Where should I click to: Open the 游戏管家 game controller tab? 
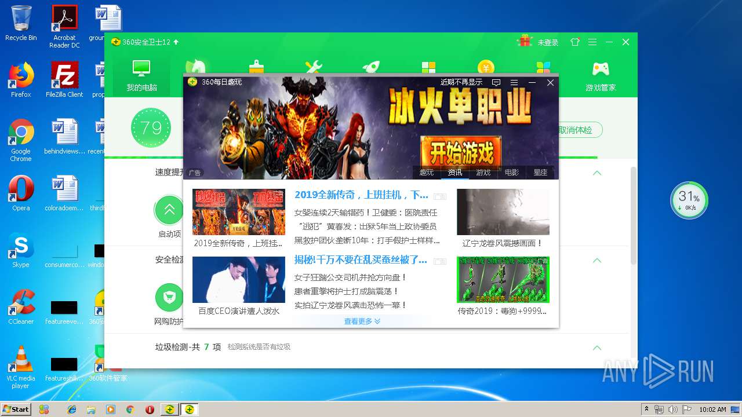pos(601,76)
